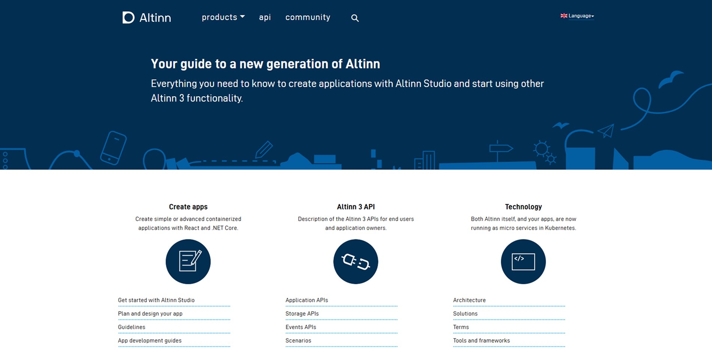Open the Scenarios link

coord(299,340)
